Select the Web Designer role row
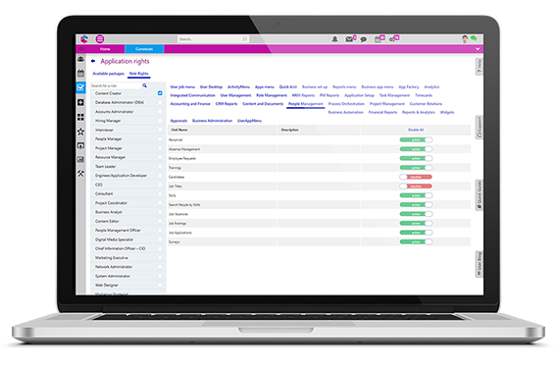This screenshot has height=376, width=559. [127, 285]
